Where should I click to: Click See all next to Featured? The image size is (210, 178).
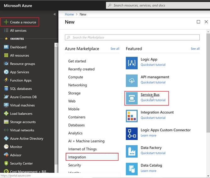(195, 49)
